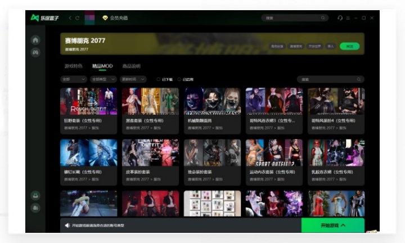The width and height of the screenshot is (405, 243).
Task: Go to Home via sidebar house icon
Action: pyautogui.click(x=35, y=40)
